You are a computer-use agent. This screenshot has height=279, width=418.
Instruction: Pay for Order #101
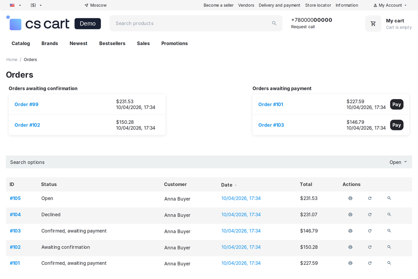(x=397, y=104)
